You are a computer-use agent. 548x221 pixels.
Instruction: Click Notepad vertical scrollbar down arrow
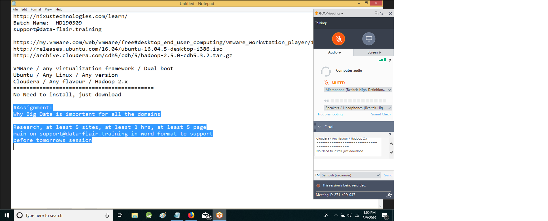pos(380,206)
